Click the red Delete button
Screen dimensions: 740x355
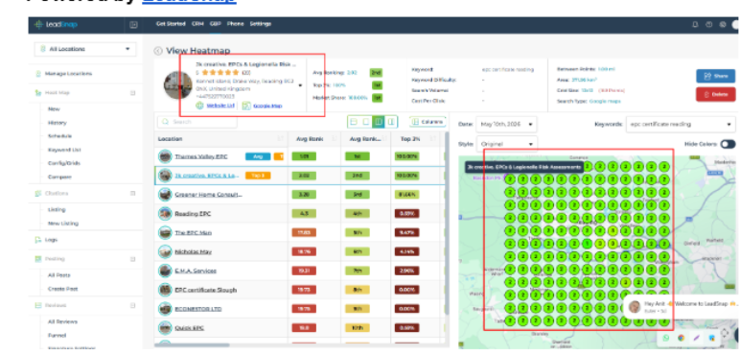click(715, 94)
